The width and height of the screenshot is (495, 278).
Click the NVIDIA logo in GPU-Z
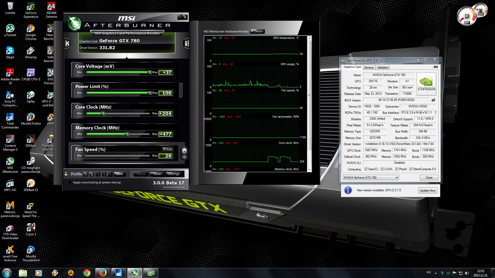(x=426, y=84)
